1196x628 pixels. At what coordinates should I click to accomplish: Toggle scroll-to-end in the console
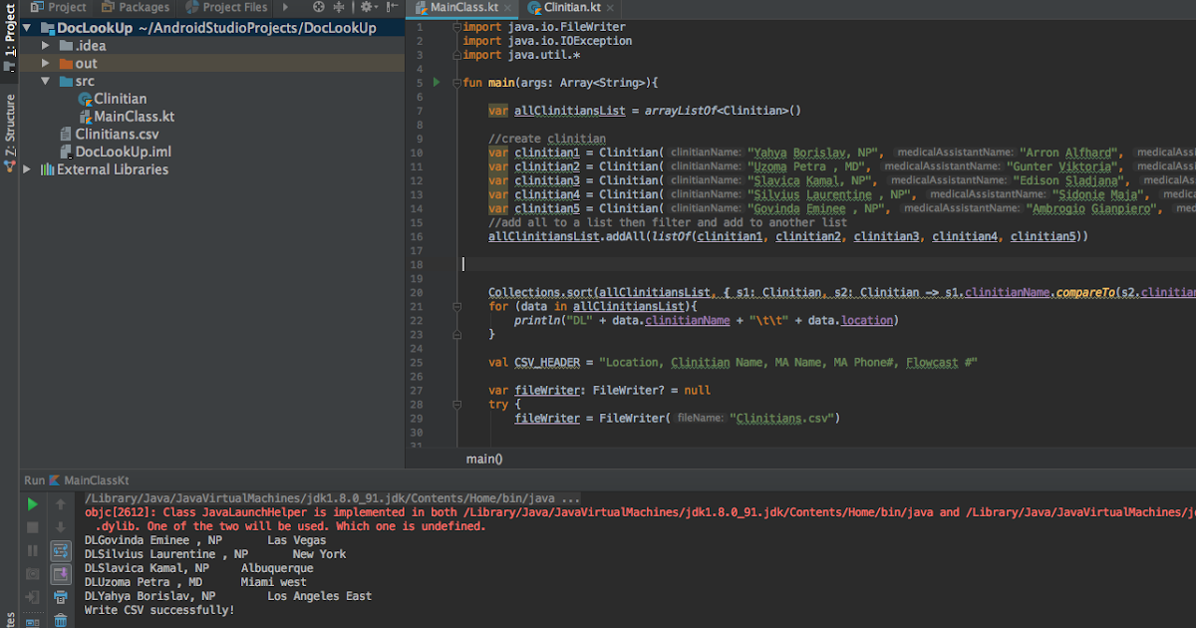60,573
